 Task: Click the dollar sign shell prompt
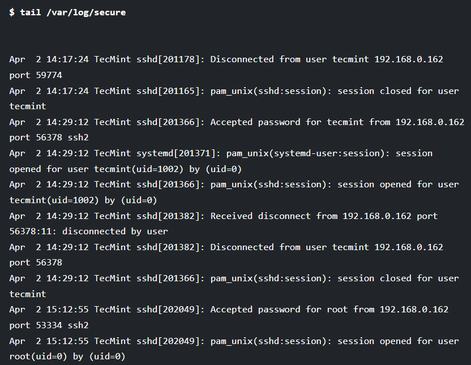point(12,12)
